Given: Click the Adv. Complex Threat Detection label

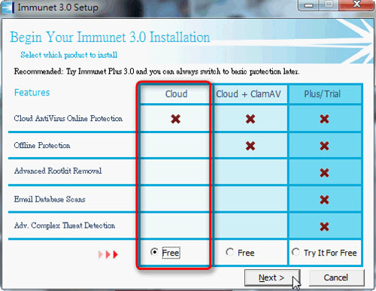Looking at the screenshot, I should (65, 226).
